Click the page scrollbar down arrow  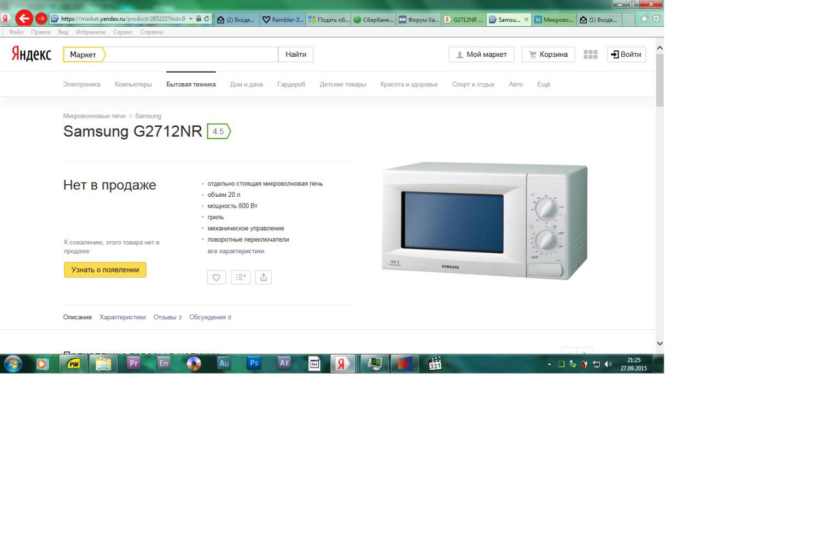(x=660, y=344)
